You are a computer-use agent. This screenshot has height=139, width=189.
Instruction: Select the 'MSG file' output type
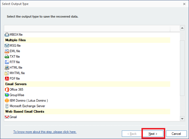(x=15, y=46)
